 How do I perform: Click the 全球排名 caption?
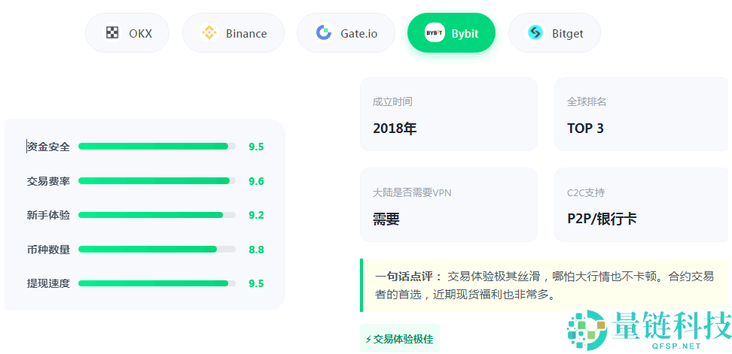[587, 102]
